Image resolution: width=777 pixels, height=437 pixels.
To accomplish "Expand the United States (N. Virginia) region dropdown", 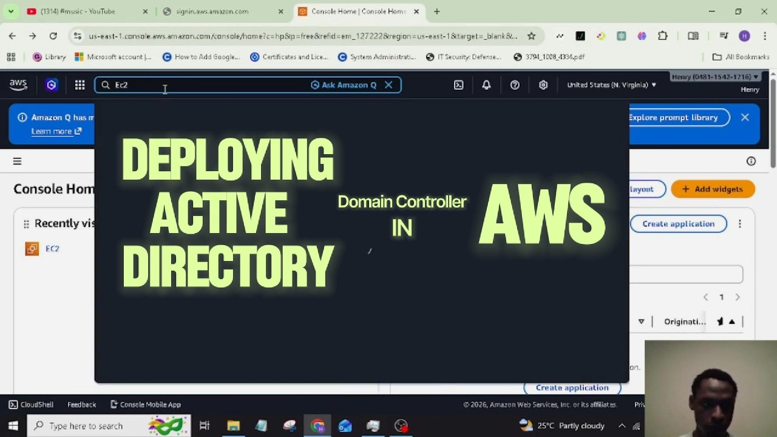I will click(x=611, y=85).
